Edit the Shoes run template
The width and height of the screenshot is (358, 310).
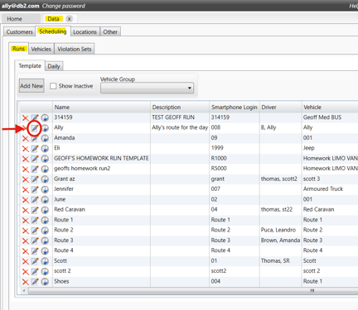tap(35, 282)
